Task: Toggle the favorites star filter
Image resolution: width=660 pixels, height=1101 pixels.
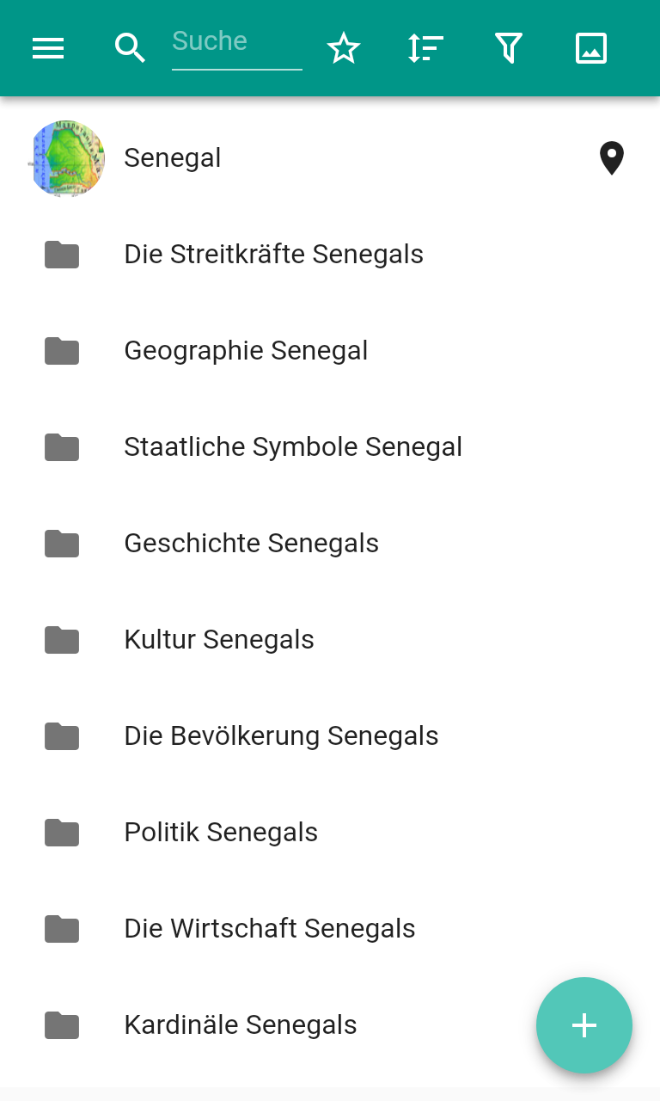Action: click(344, 48)
